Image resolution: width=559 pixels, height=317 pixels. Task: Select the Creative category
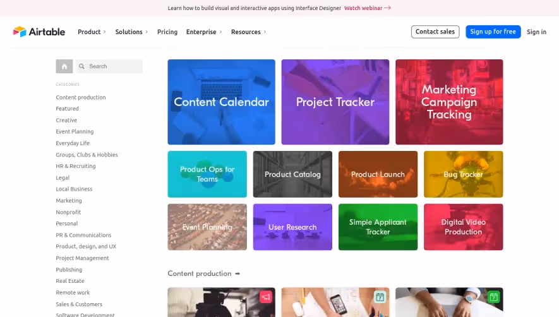(x=66, y=120)
